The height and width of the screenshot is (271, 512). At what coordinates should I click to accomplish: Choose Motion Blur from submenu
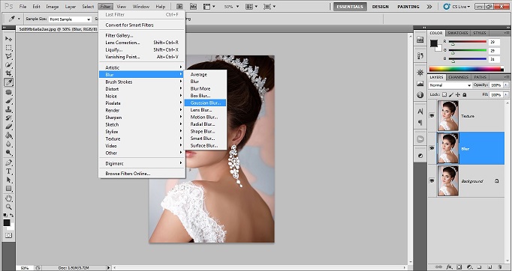tap(205, 117)
